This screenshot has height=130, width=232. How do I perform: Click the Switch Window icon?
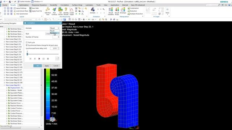(x=19, y=1)
